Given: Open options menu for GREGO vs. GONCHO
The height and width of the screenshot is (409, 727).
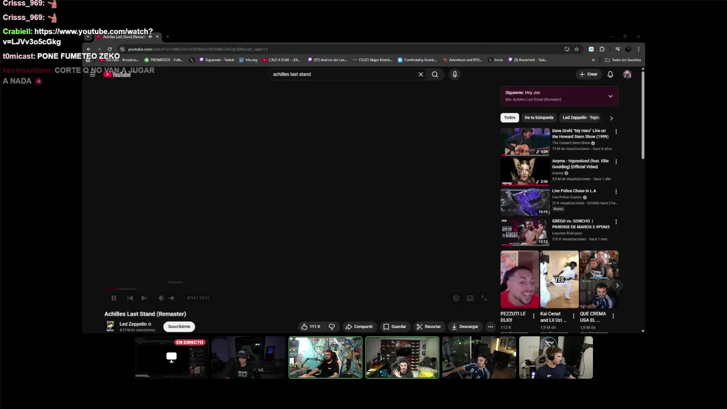Looking at the screenshot, I should click(x=616, y=222).
